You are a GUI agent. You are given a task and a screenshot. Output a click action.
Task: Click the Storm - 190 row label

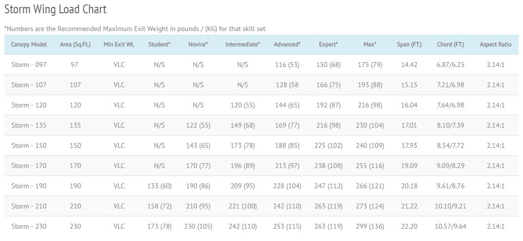pos(29,186)
